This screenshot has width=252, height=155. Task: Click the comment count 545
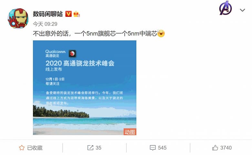click(x=162, y=148)
